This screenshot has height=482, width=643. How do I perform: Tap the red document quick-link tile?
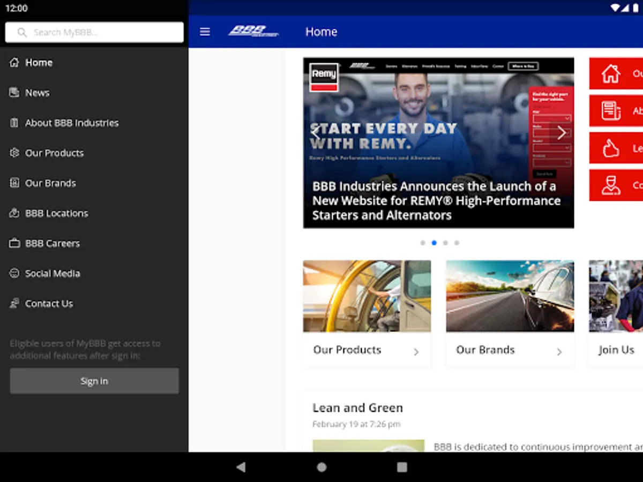[616, 111]
